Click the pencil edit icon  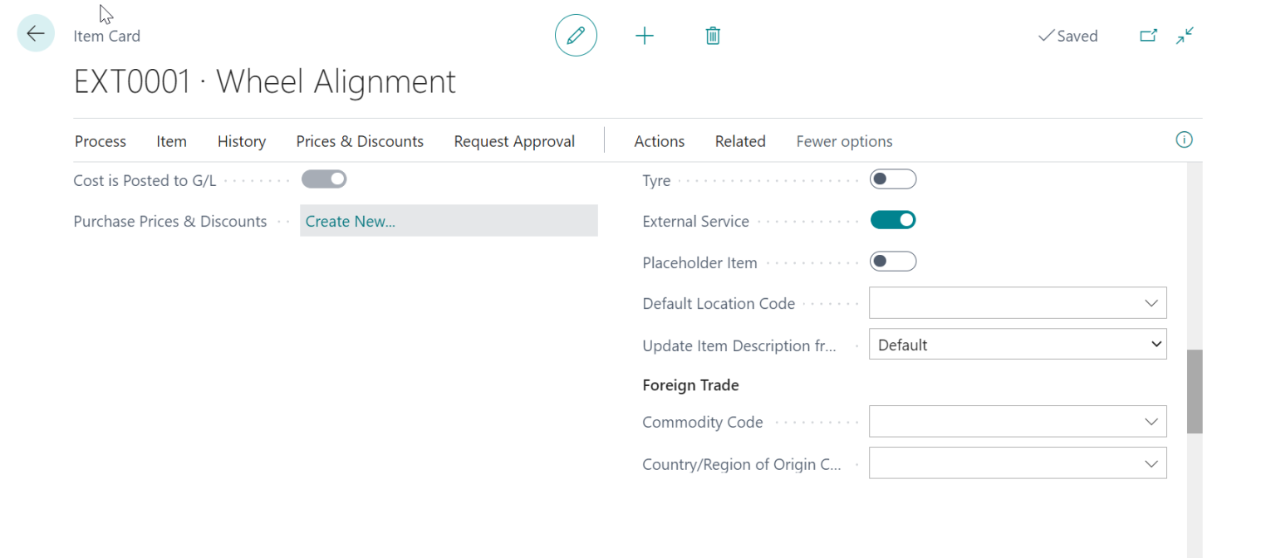pyautogui.click(x=576, y=36)
